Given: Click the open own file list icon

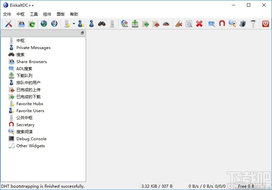Looking at the screenshot, I should [21, 24].
